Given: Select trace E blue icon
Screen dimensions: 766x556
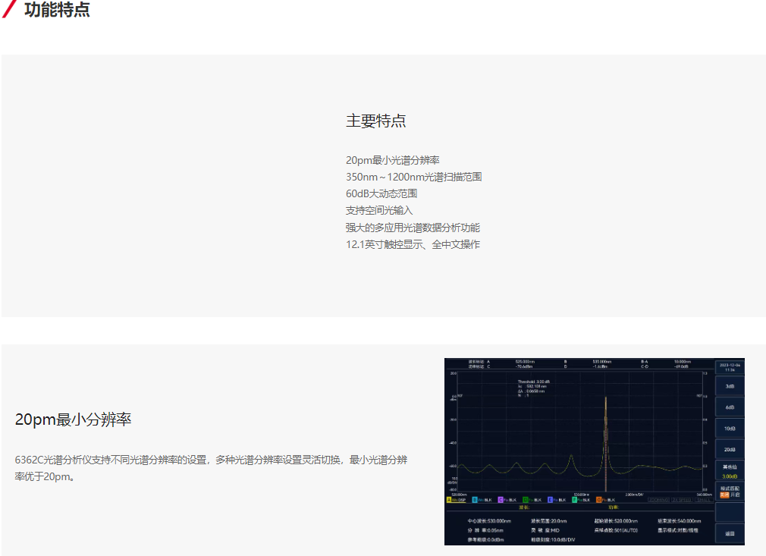Looking at the screenshot, I should click(x=550, y=500).
